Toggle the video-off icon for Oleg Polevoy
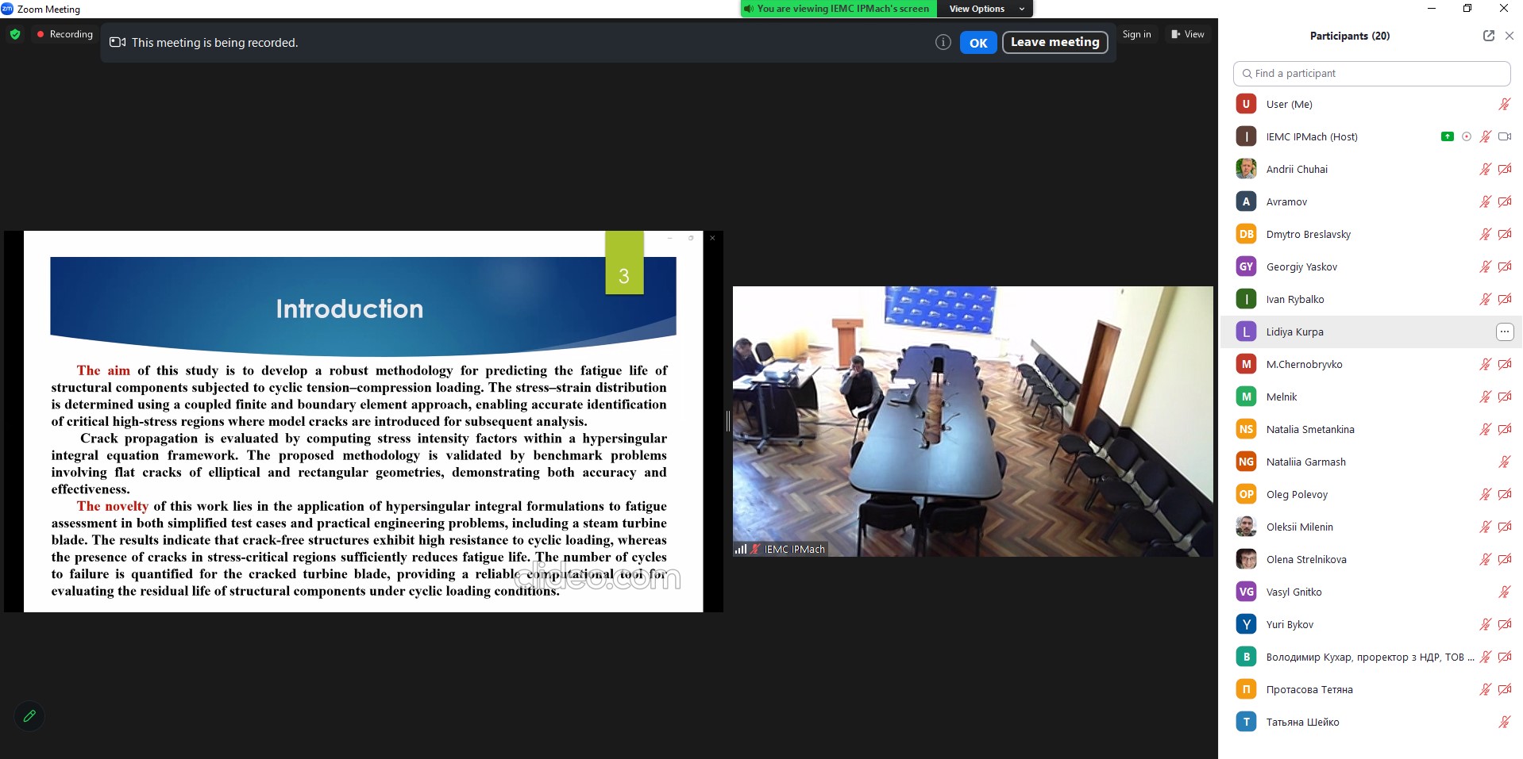The height and width of the screenshot is (759, 1523). point(1504,494)
